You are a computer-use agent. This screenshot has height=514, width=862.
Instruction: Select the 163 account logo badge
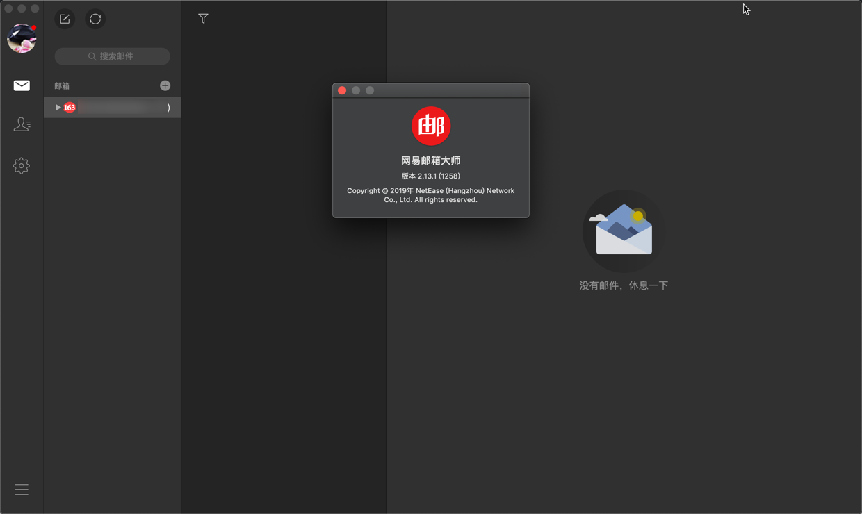pos(70,108)
